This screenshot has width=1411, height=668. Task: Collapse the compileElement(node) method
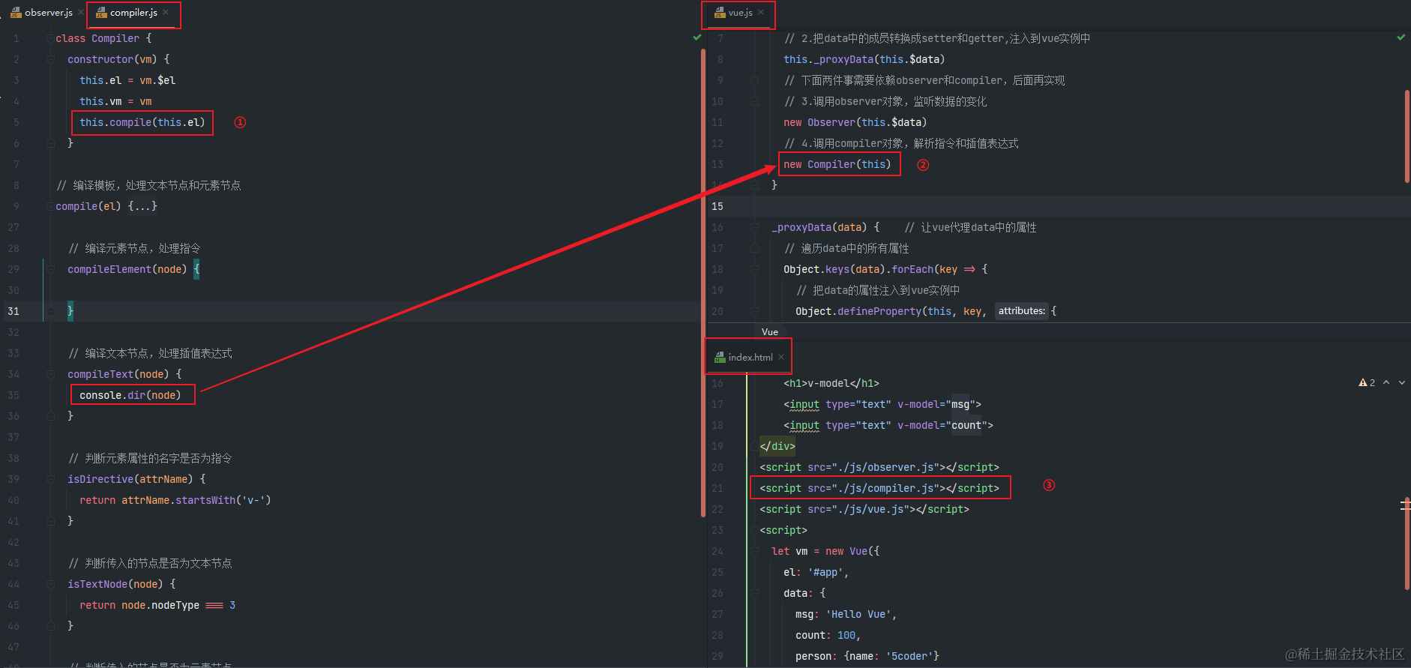[50, 269]
